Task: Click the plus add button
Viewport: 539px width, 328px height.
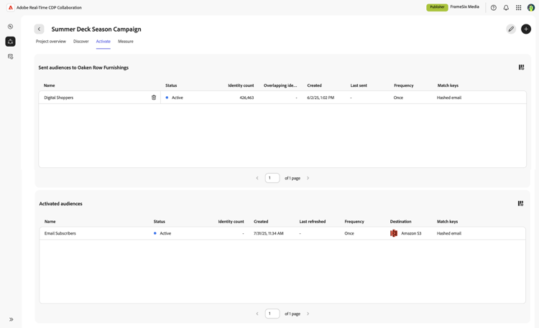Action: (526, 29)
